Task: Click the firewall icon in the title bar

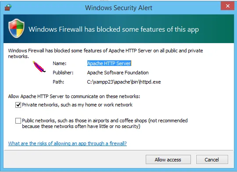Action: (x=8, y=7)
